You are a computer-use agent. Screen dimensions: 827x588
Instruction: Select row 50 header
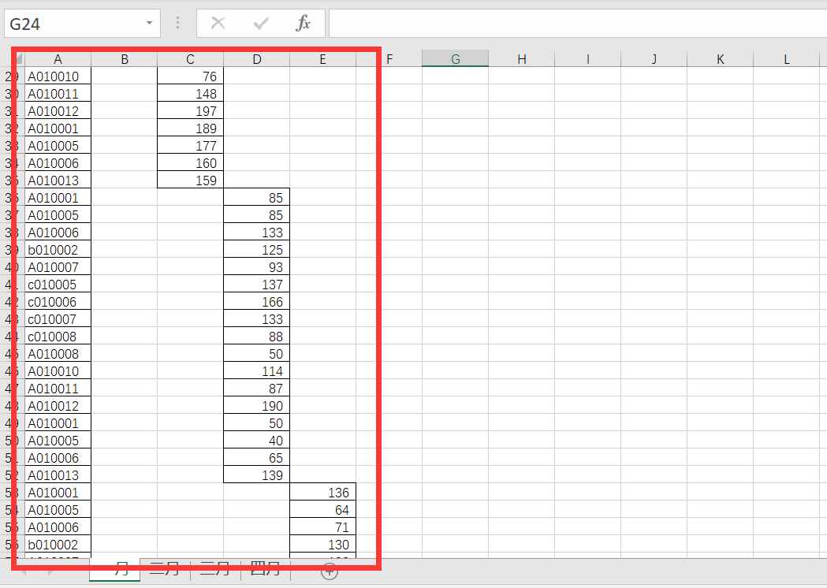click(x=12, y=441)
